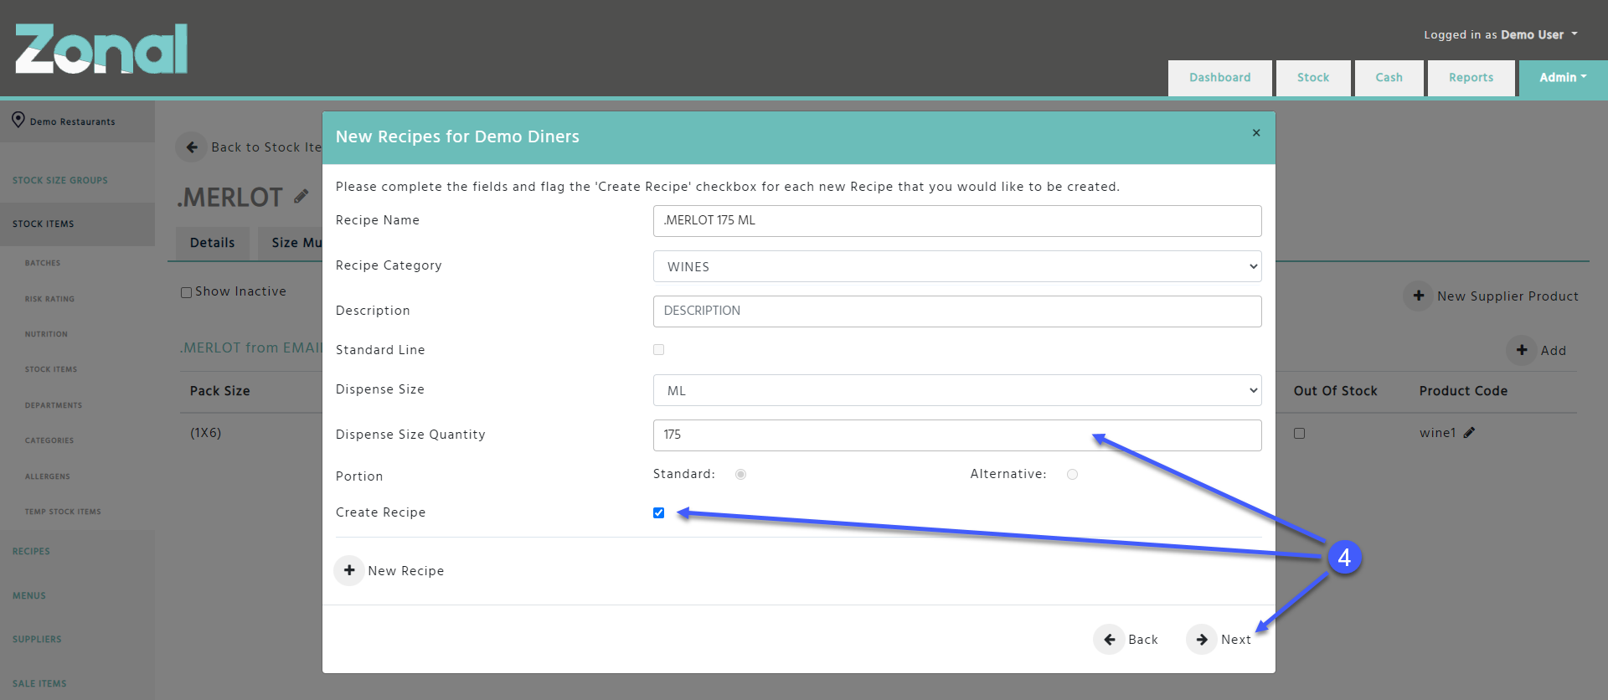The height and width of the screenshot is (700, 1608).
Task: Click the Next button label
Action: (x=1235, y=640)
